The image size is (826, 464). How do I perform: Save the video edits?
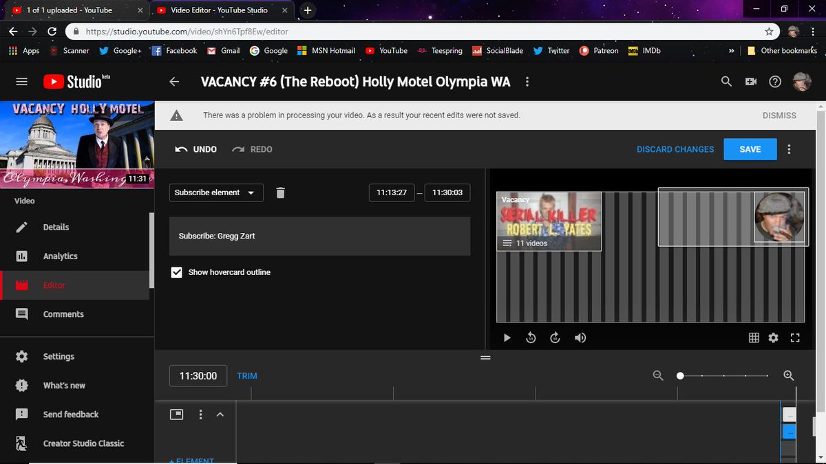pos(750,149)
